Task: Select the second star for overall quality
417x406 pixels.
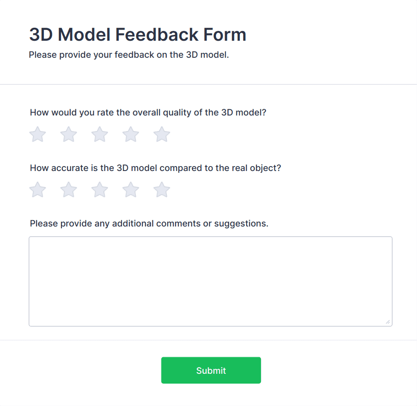Action: pyautogui.click(x=69, y=134)
